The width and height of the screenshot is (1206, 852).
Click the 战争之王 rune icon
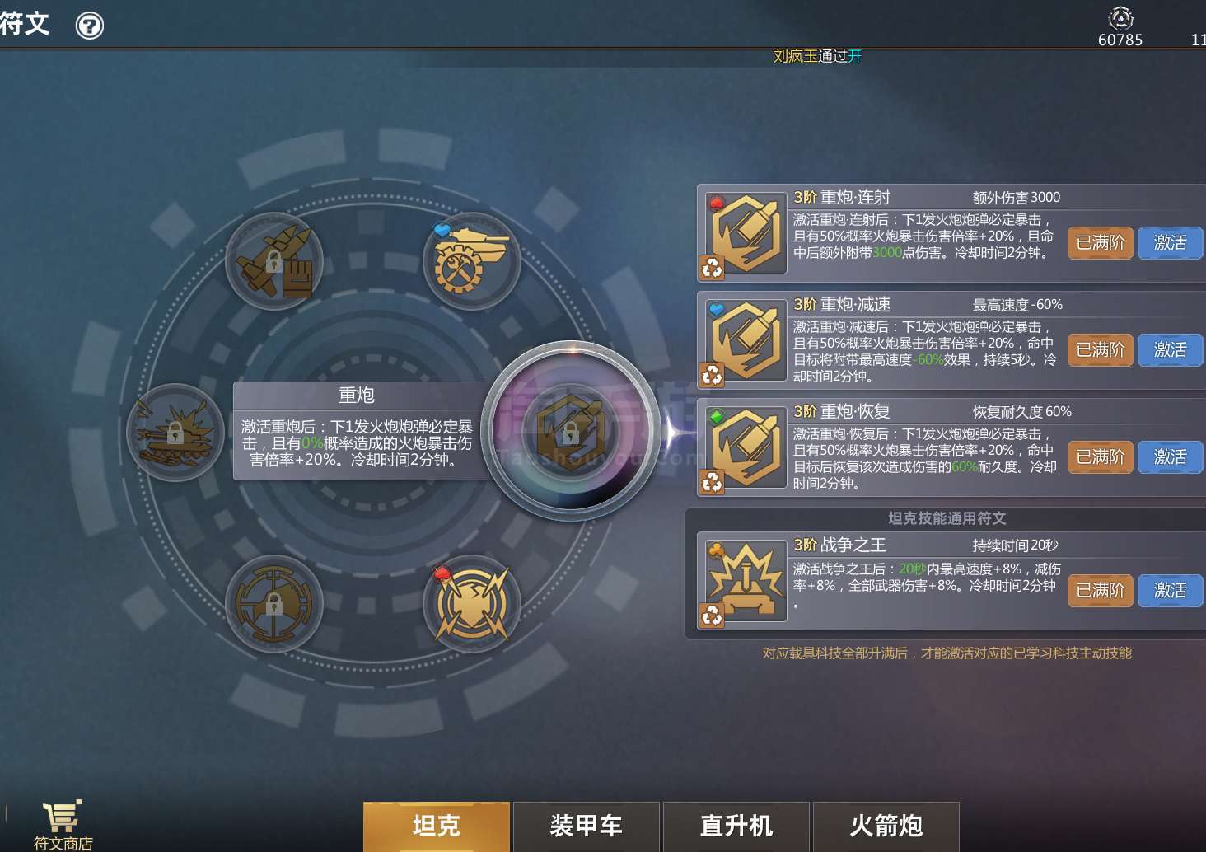[x=746, y=582]
